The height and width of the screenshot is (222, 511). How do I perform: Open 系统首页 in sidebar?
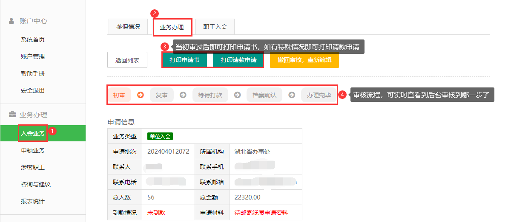[x=33, y=39]
